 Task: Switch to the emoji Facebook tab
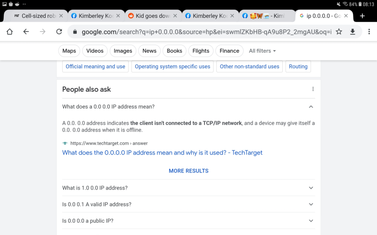coord(267,16)
